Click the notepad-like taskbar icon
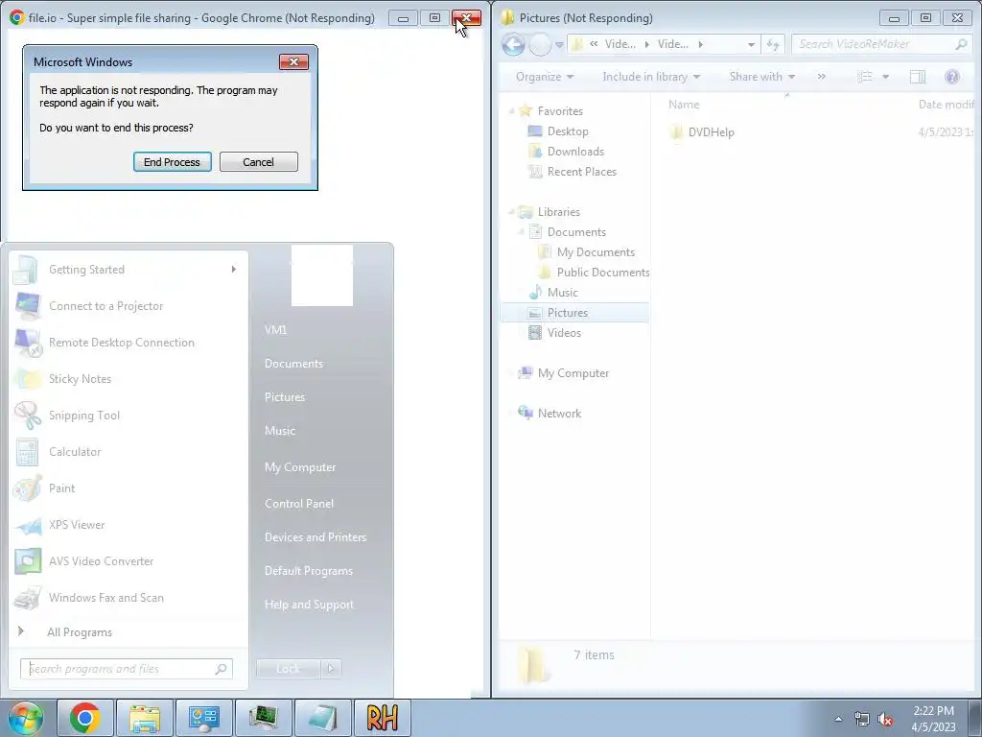The height and width of the screenshot is (737, 982). (x=323, y=718)
